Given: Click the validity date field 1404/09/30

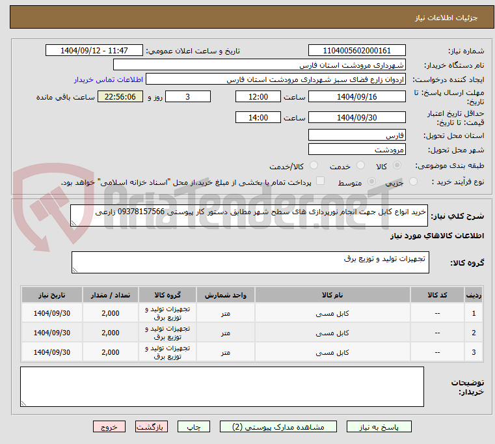Looking at the screenshot, I should (x=356, y=117).
